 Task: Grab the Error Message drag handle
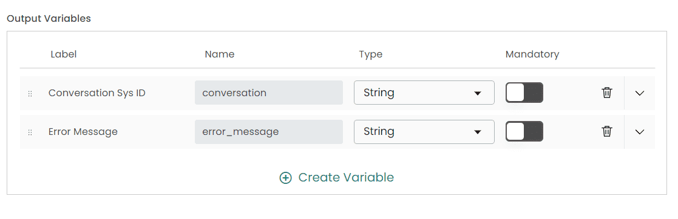click(x=30, y=132)
